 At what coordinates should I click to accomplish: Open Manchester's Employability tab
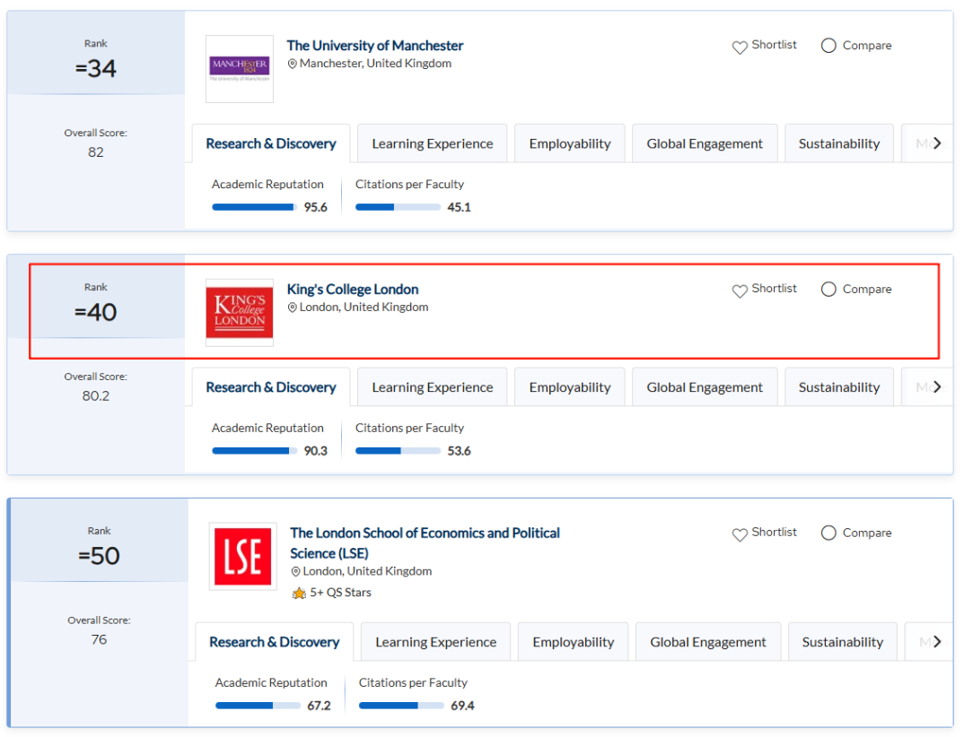pos(570,143)
